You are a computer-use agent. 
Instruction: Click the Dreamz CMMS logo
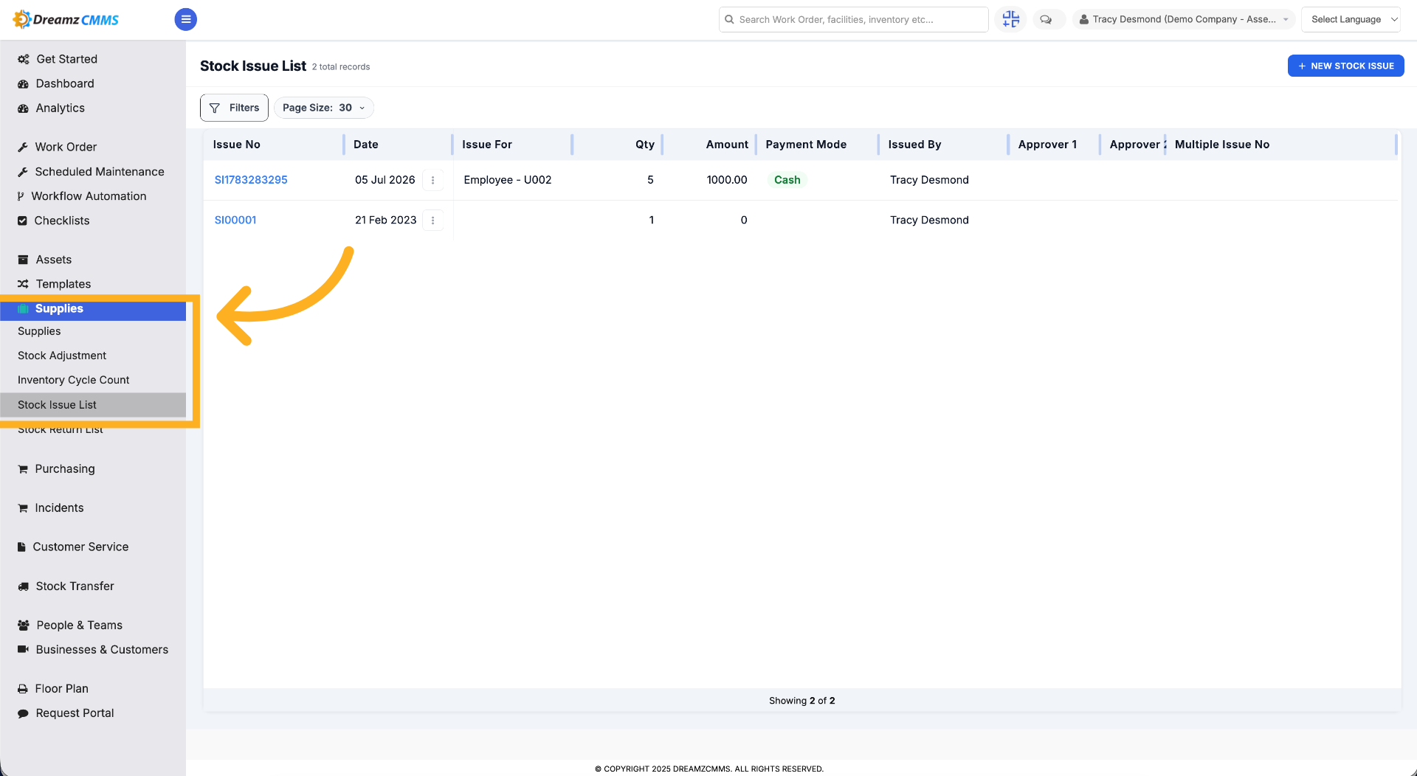click(66, 19)
